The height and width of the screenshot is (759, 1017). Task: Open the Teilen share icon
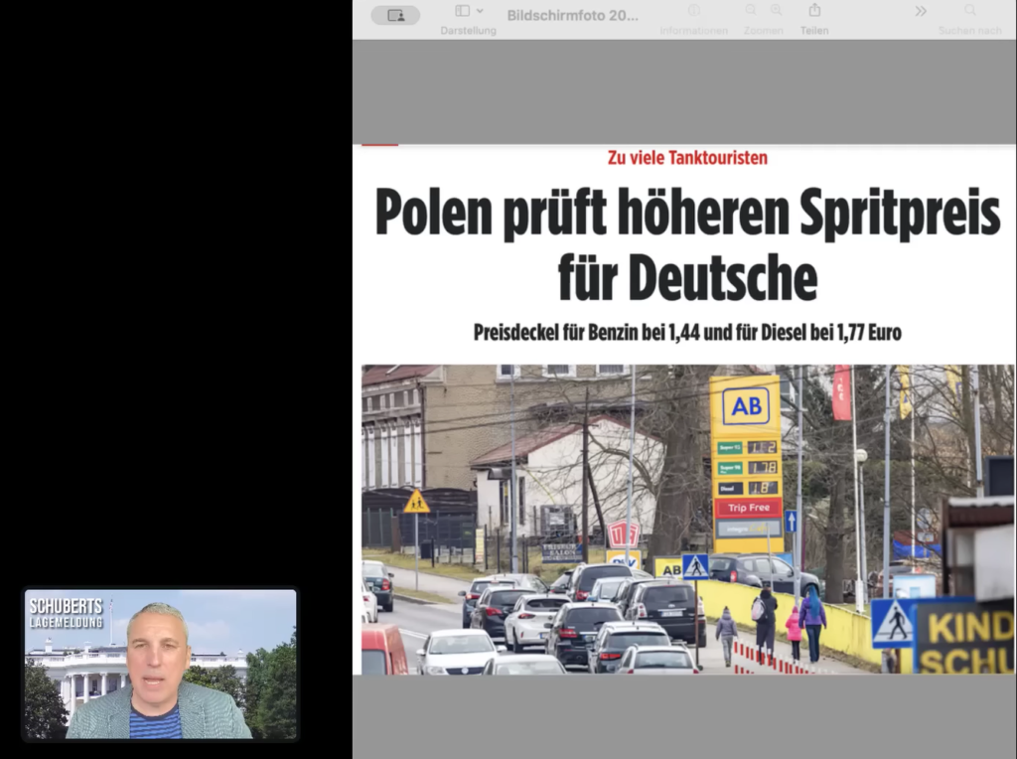point(814,10)
